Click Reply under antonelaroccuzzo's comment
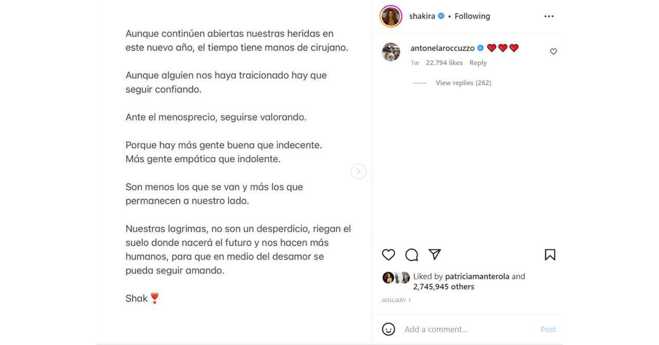This screenshot has width=659, height=345. tap(478, 62)
